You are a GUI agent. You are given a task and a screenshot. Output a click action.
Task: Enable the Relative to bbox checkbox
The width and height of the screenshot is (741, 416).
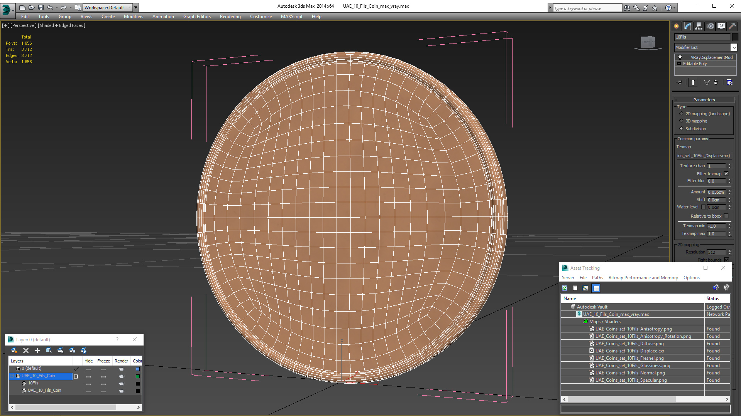tap(726, 216)
